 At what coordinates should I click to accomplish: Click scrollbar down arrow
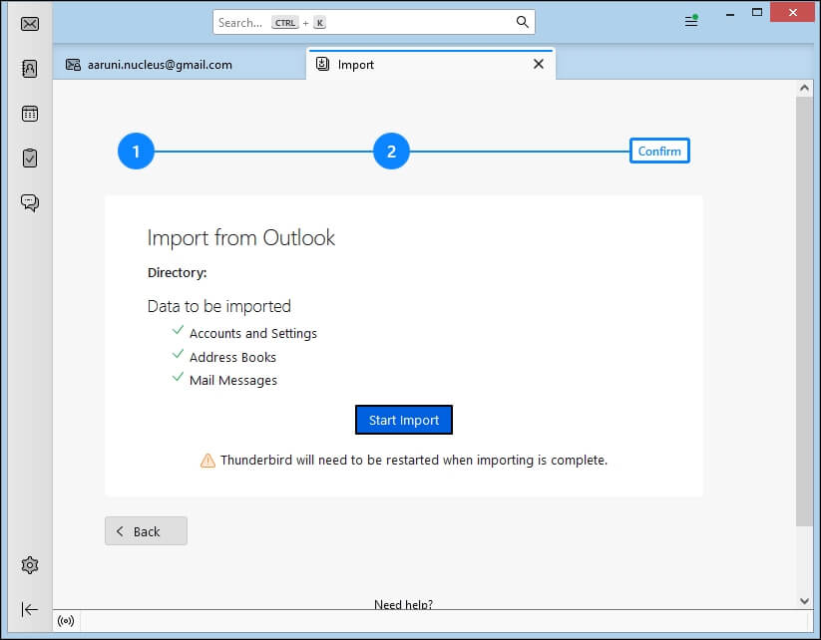click(x=804, y=601)
